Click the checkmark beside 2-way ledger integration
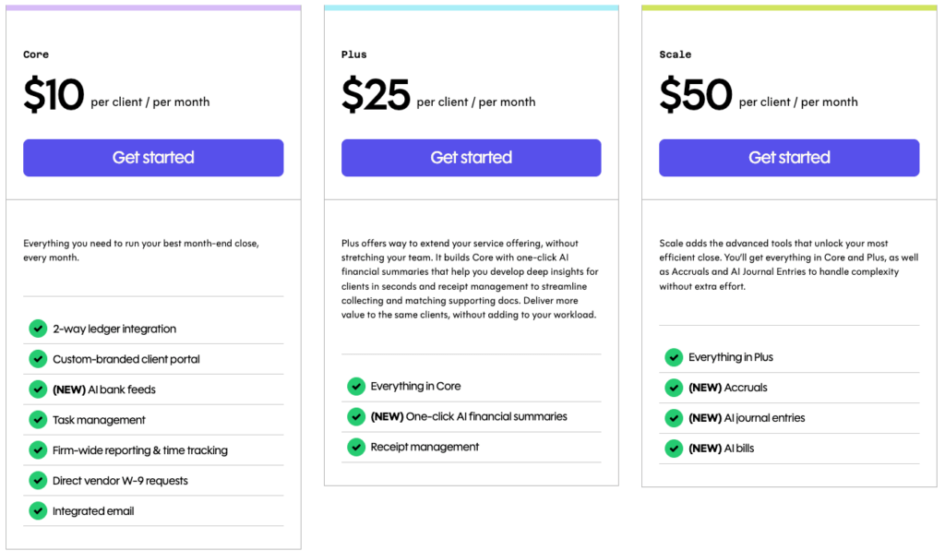Screen dimensions: 945x551 point(38,329)
